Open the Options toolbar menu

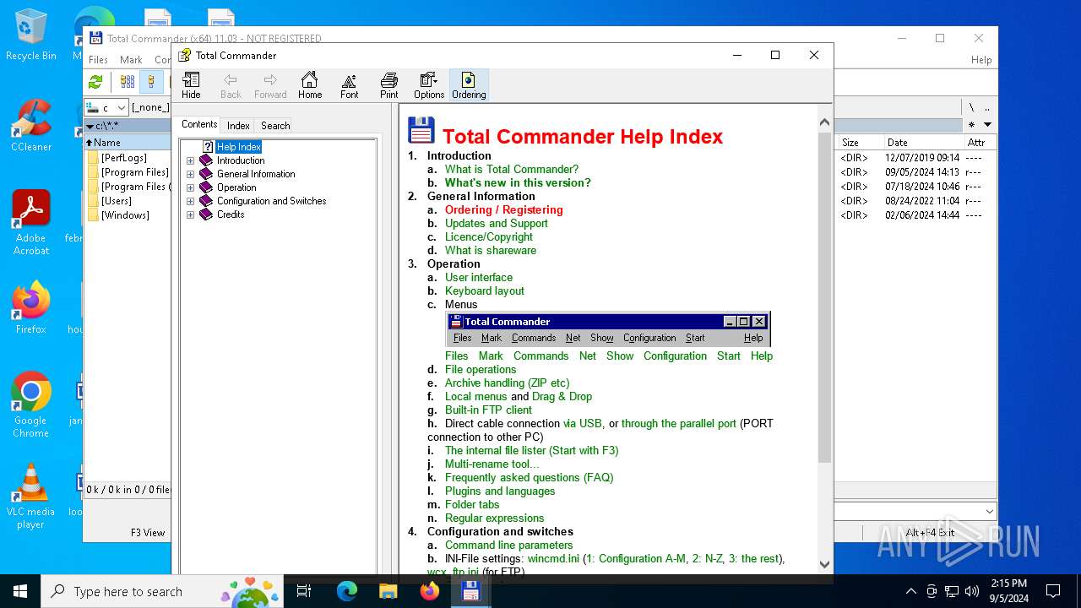pos(429,85)
